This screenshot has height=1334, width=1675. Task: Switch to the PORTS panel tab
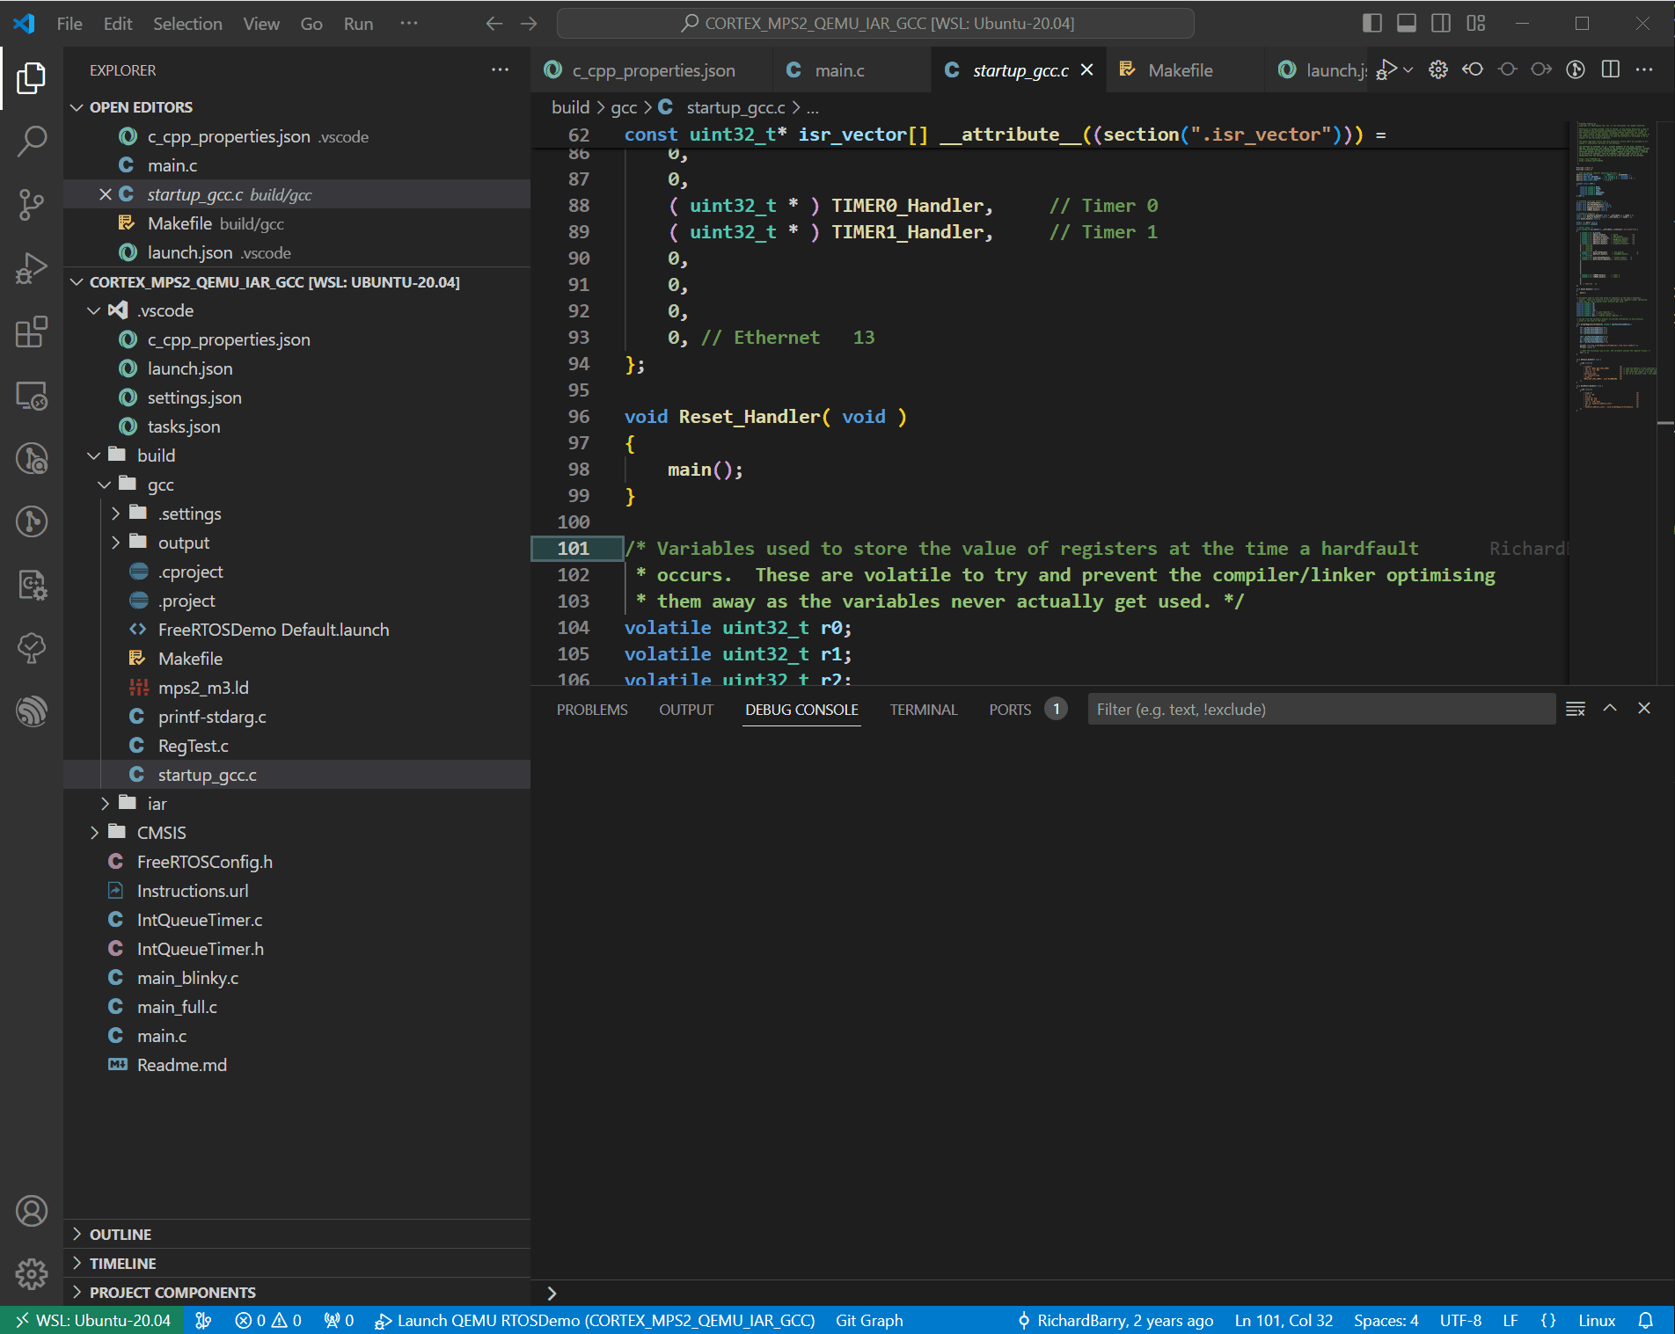click(1010, 710)
